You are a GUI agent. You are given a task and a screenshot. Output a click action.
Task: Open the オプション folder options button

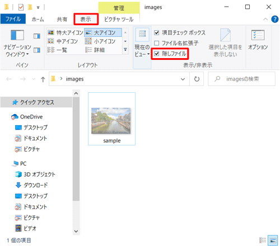click(x=258, y=40)
